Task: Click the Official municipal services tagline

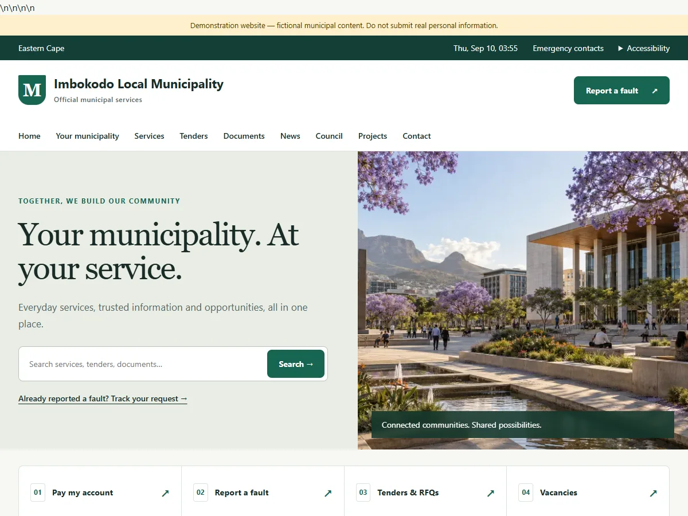Action: click(x=98, y=100)
